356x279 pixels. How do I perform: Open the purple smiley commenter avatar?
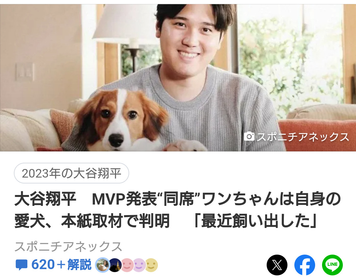click(139, 265)
